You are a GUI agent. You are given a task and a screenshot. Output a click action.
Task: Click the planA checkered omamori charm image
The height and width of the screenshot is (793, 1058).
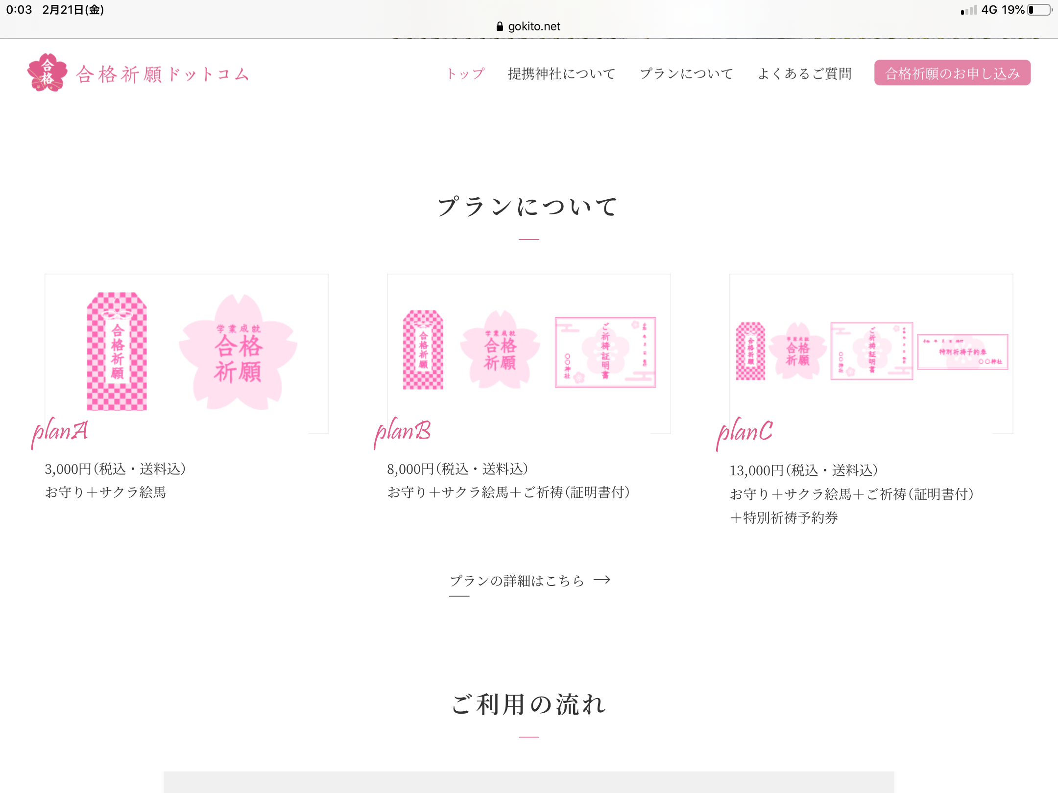pos(117,351)
